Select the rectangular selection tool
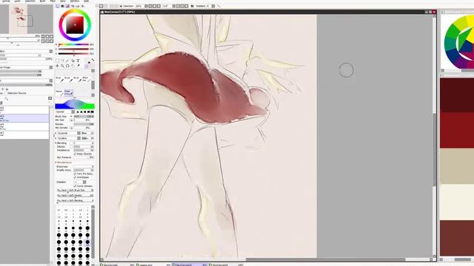Image resolution: width=474 pixels, height=266 pixels. pyautogui.click(x=57, y=61)
